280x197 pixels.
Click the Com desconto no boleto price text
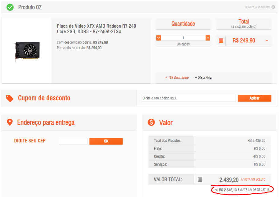[x=82, y=42]
